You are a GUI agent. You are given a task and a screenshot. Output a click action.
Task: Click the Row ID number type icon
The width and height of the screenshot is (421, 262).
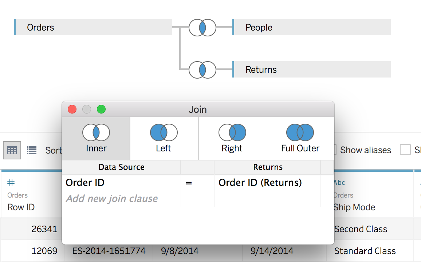pos(11,183)
